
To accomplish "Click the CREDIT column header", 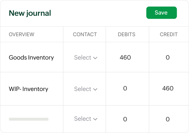I will click(x=169, y=34).
